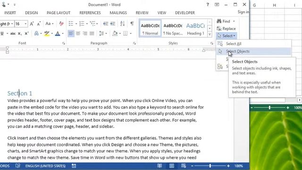The height and width of the screenshot is (170, 302).
Task: Open the Font dialog launcher
Action: coord(64,43)
